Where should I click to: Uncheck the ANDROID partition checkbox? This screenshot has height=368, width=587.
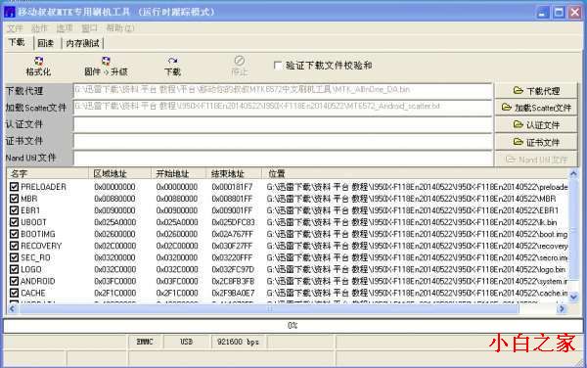15,281
